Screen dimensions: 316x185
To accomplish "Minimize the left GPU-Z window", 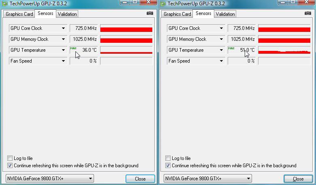I will 124,2.
